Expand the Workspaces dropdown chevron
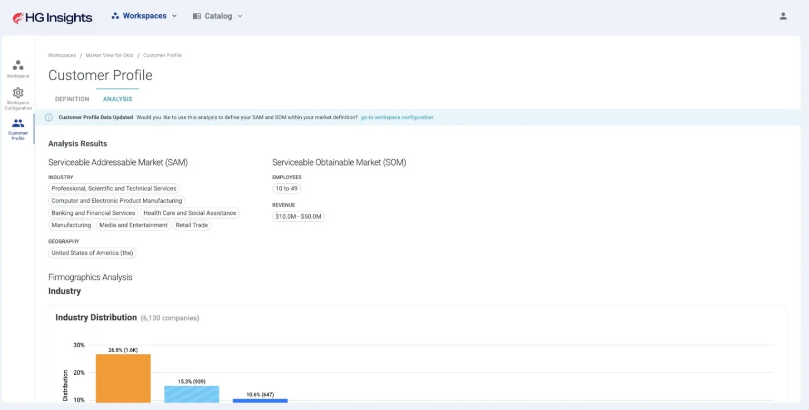809x410 pixels. tap(174, 16)
